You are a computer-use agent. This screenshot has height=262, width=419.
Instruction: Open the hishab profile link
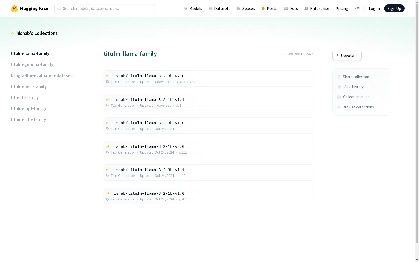pyautogui.click(x=23, y=33)
